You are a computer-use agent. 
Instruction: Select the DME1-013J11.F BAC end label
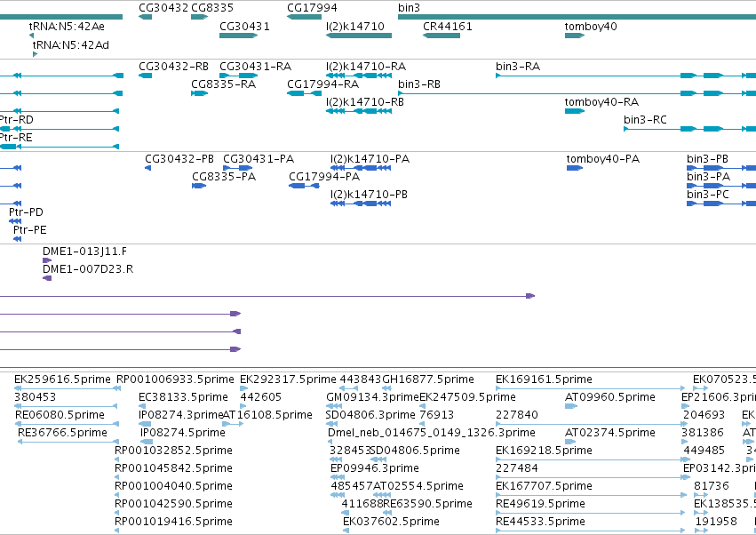pos(85,252)
